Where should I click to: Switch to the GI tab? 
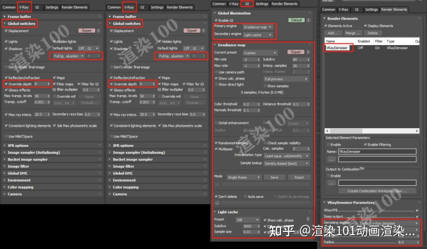tap(246, 4)
